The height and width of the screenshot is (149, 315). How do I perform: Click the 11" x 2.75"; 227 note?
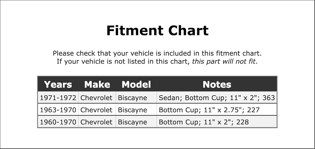[209, 110]
